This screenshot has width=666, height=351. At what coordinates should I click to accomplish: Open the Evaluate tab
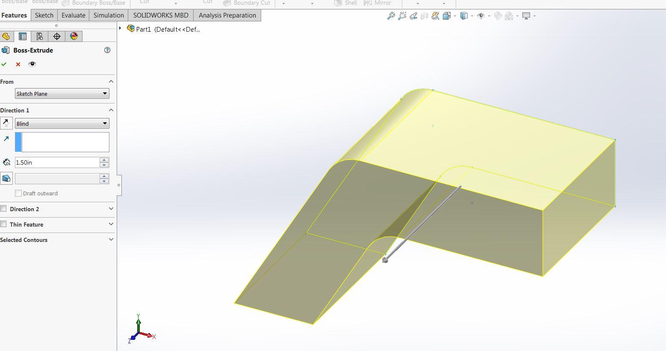click(74, 15)
